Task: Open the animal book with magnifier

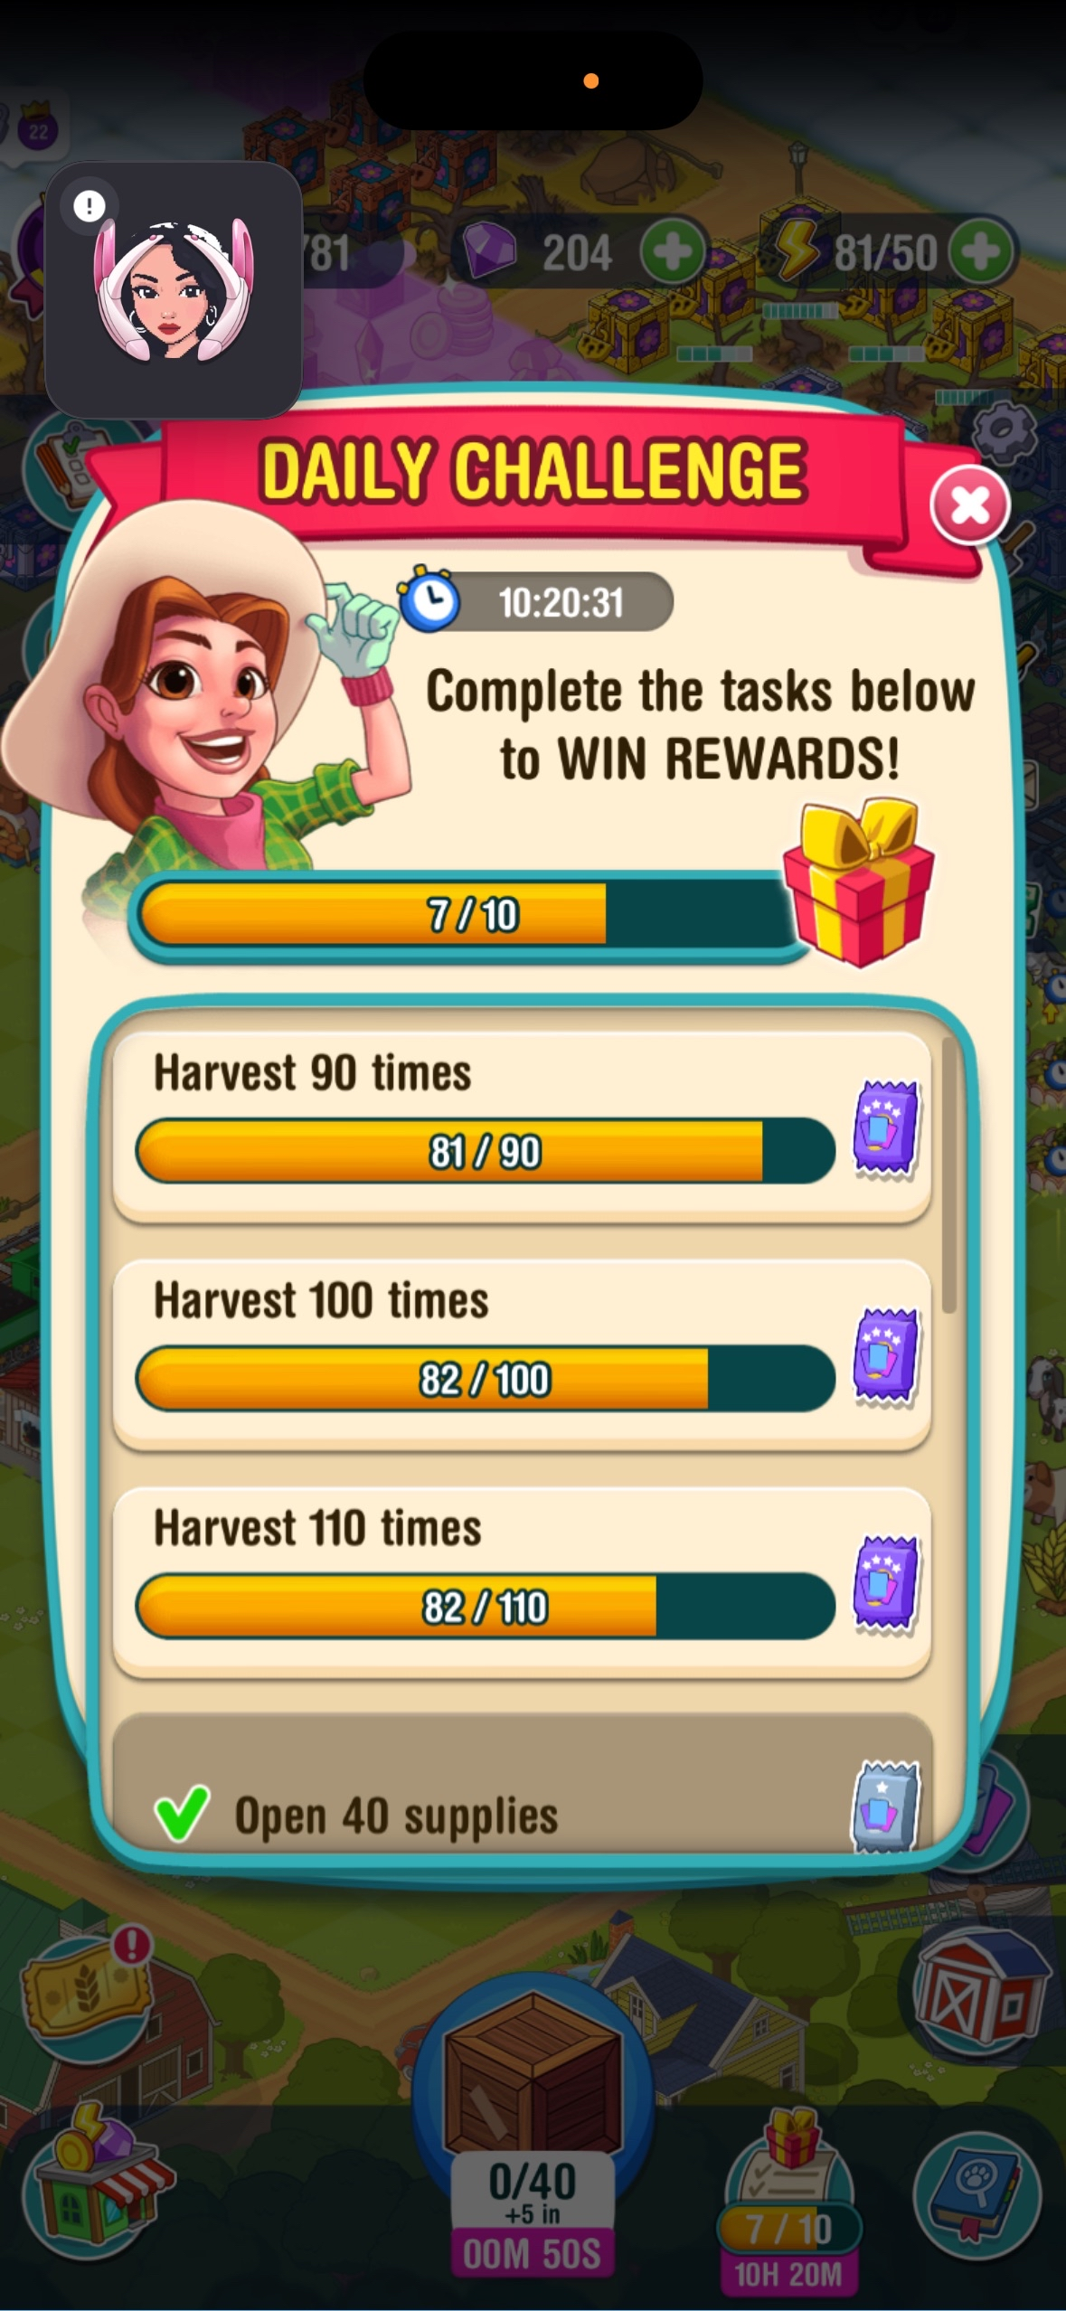Action: [x=978, y=2195]
